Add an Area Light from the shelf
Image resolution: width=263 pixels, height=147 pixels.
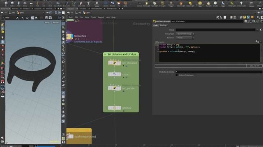tap(162, 4)
